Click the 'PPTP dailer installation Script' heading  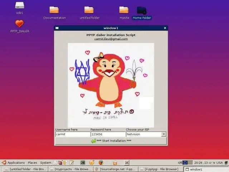point(111,35)
